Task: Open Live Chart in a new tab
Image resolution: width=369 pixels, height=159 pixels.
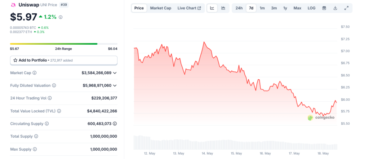Action: (x=189, y=8)
